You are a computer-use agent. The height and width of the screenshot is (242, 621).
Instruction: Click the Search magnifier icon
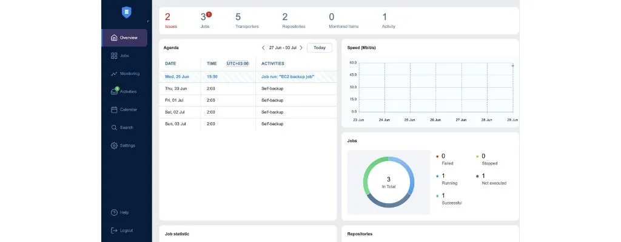114,128
